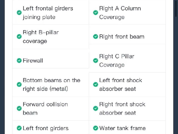Click check icon beside Firewall

19,61
